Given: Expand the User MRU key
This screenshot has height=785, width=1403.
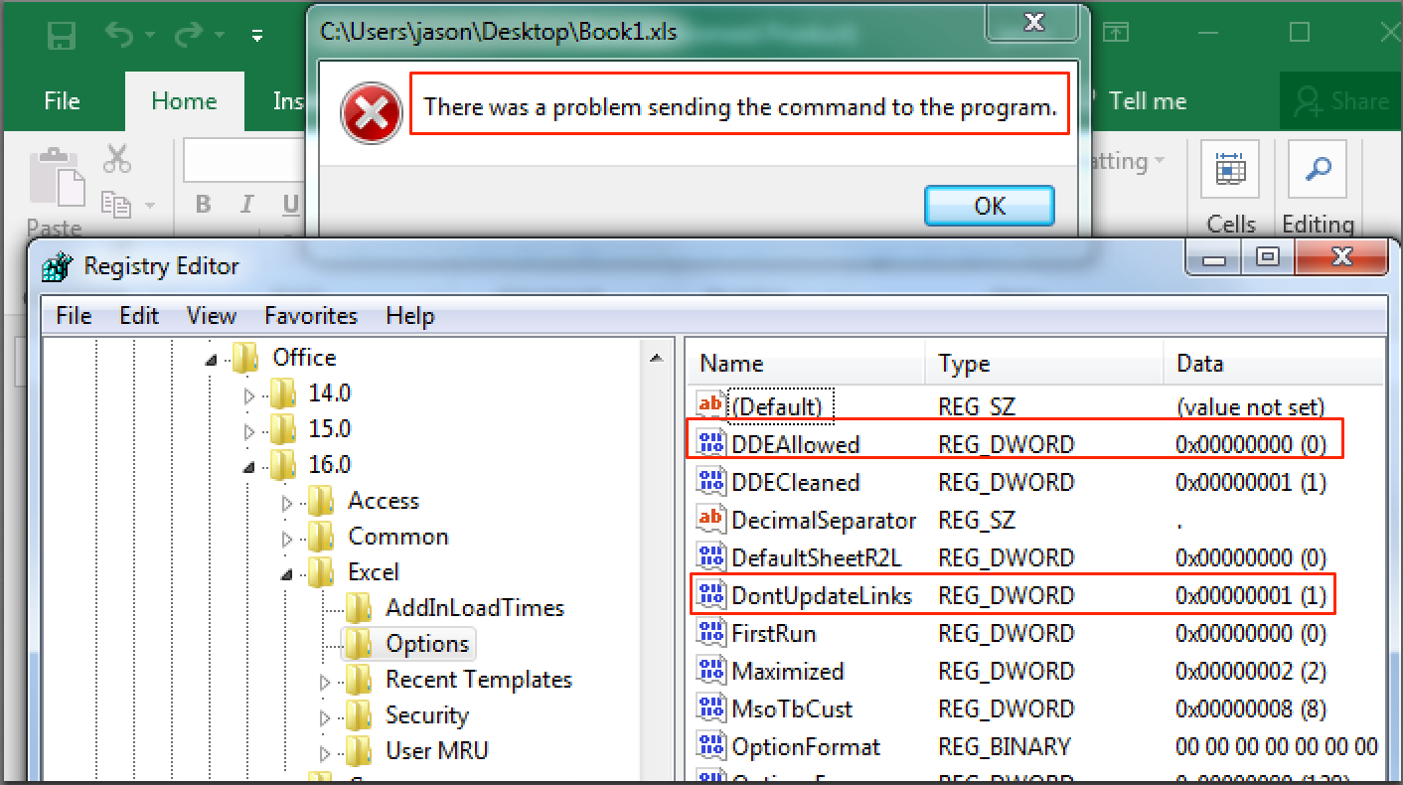Looking at the screenshot, I should click(325, 752).
